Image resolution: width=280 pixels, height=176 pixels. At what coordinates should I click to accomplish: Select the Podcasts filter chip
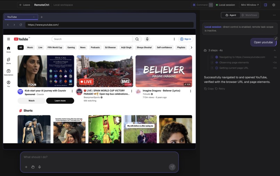click(95, 48)
